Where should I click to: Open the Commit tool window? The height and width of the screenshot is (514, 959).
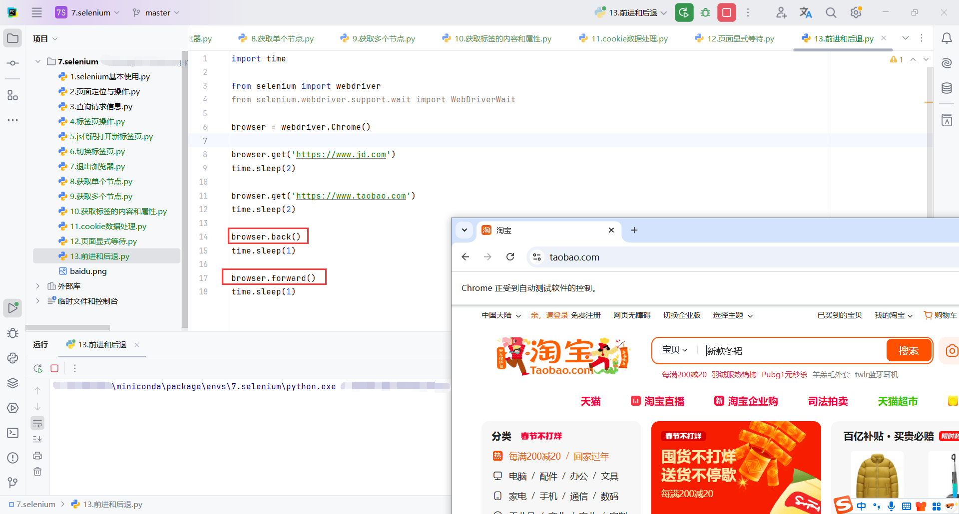pyautogui.click(x=13, y=63)
